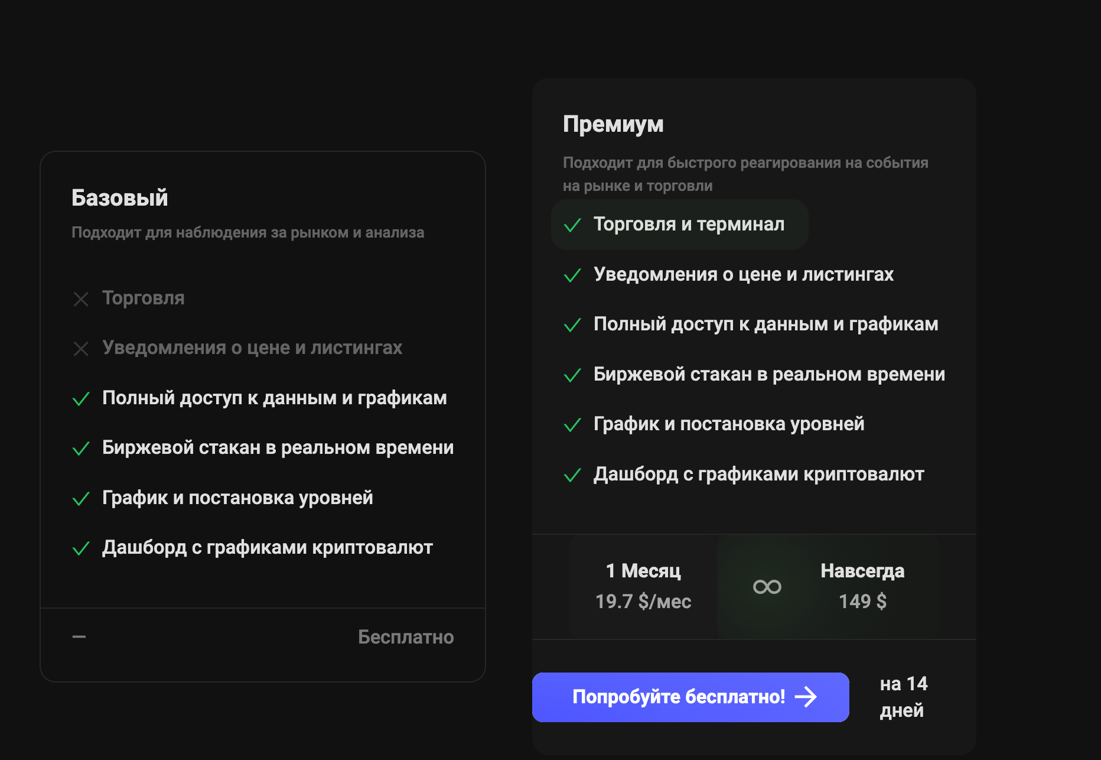This screenshot has width=1101, height=760.
Task: Click Уведомления о цене и листингах in Премиум
Action: (744, 274)
